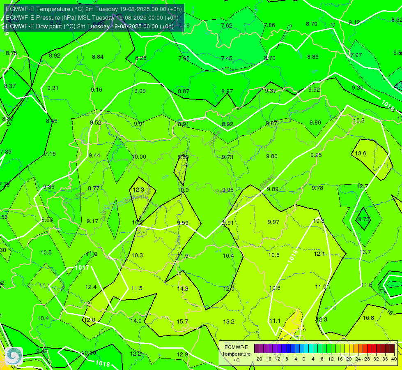The width and height of the screenshot is (402, 370).
Task: Click the 16.8 temperature value
Action: coord(368,318)
